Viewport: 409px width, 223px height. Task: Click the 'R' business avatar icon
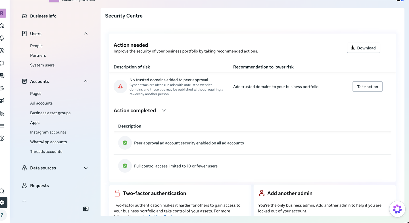[x=2, y=13]
